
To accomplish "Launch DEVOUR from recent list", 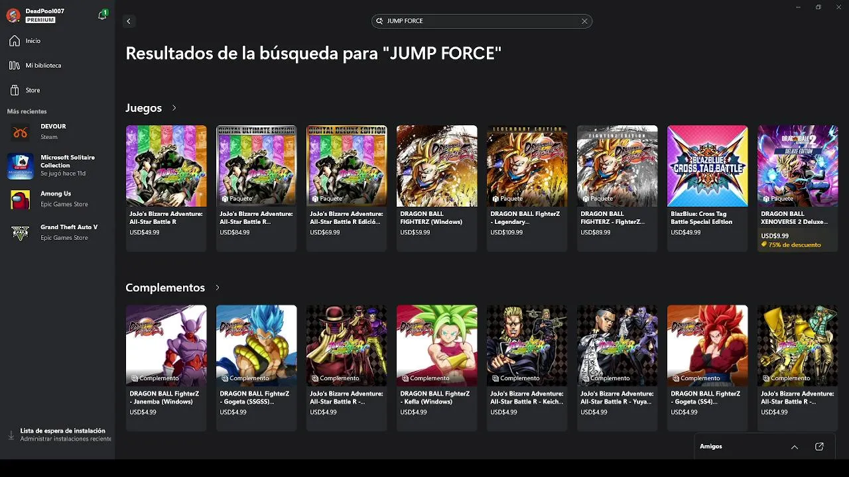I will click(58, 132).
